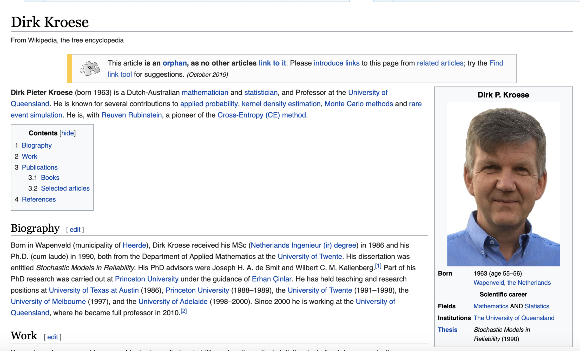Edit the Work section
The image size is (580, 351).
point(52,337)
